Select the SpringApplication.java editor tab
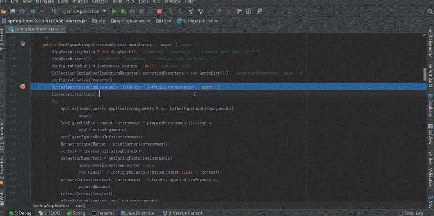The width and height of the screenshot is (434, 216). [x=36, y=29]
